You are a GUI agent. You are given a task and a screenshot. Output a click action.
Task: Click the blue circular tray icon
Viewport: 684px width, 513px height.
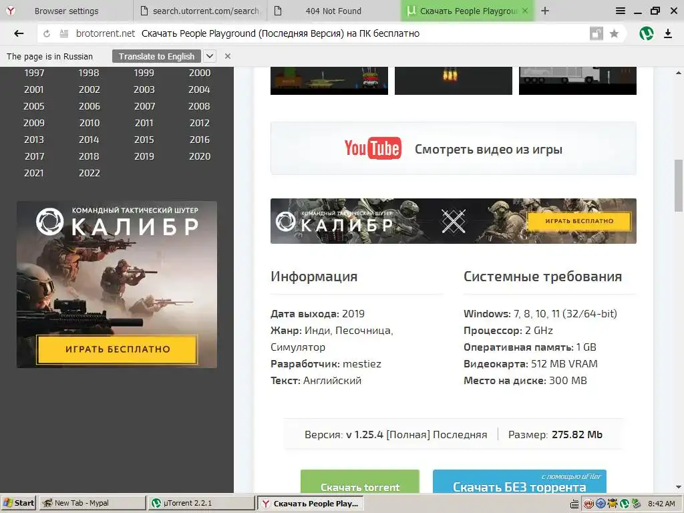(x=601, y=504)
